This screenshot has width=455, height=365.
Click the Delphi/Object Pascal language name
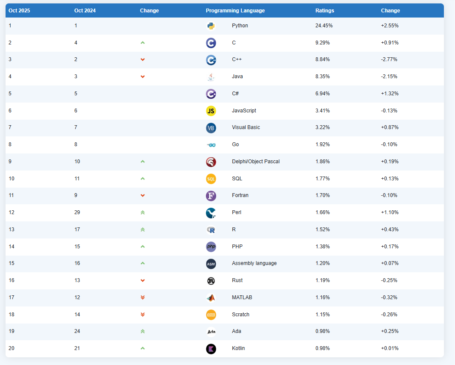(x=255, y=162)
